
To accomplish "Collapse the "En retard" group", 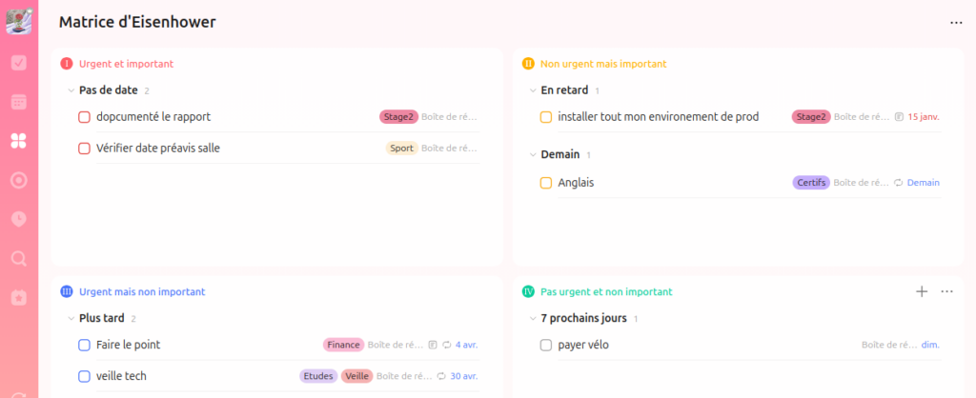I will click(x=532, y=90).
